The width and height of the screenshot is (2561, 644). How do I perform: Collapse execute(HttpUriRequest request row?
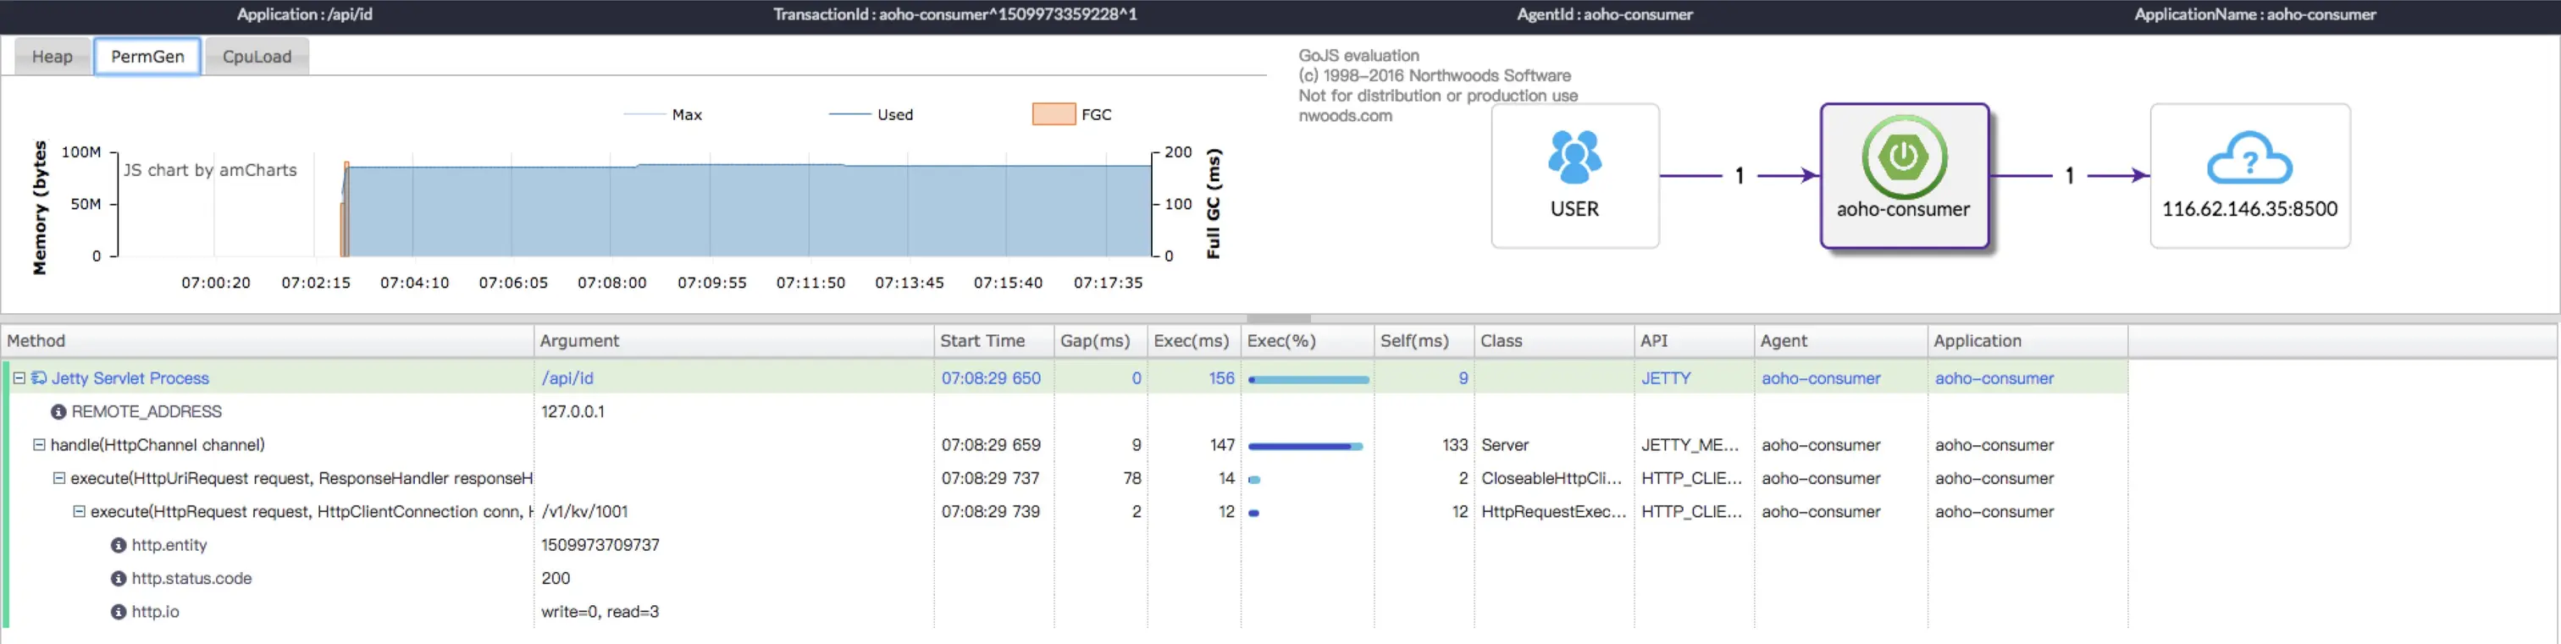pyautogui.click(x=58, y=478)
